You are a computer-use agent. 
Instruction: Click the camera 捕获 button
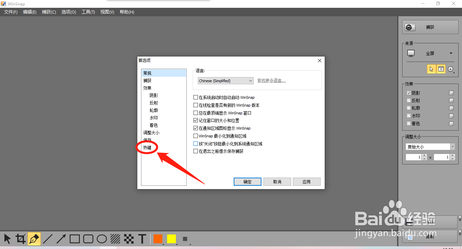click(430, 27)
